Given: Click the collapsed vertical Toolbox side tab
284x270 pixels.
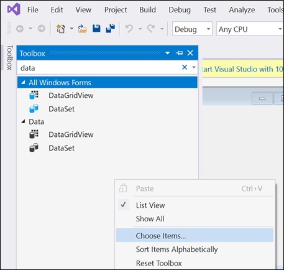Looking at the screenshot, I should [x=9, y=57].
